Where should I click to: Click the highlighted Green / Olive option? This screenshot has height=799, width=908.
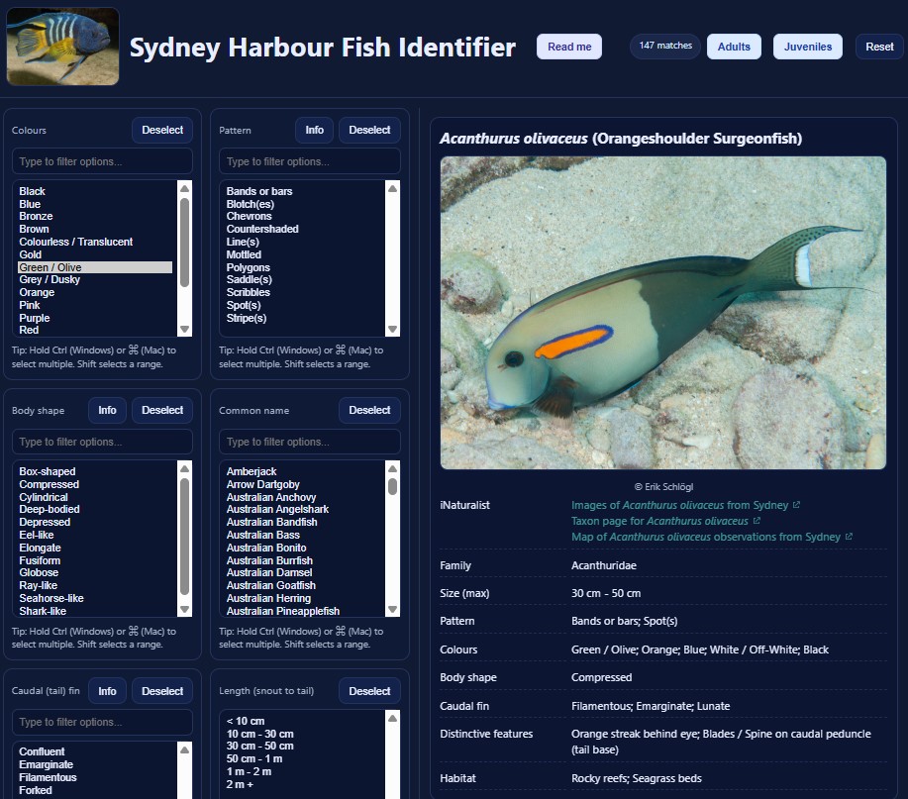coord(95,267)
